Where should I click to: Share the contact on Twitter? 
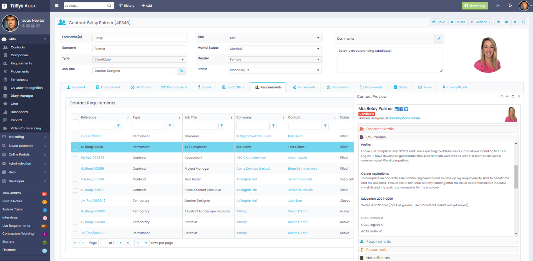point(515,22)
